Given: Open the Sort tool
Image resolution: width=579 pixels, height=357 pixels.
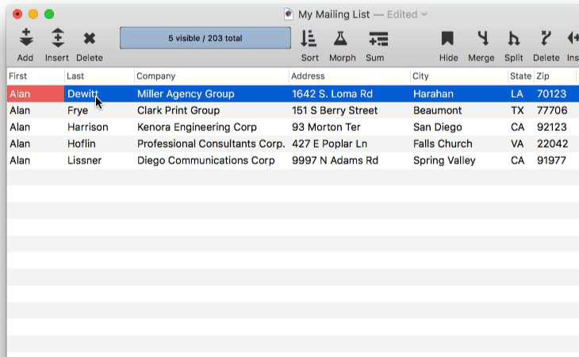Looking at the screenshot, I should [309, 38].
